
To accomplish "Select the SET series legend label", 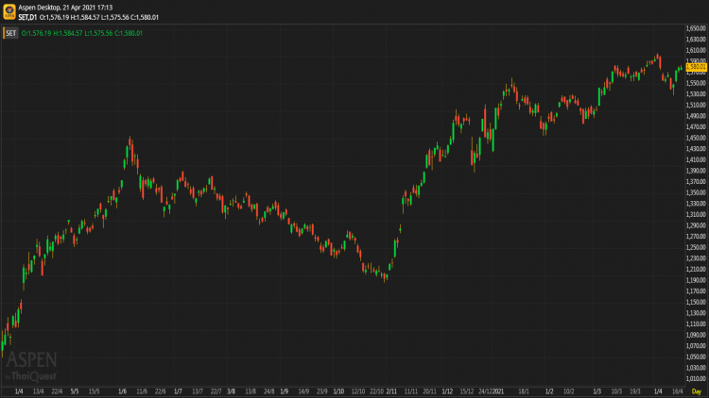I will pyautogui.click(x=10, y=33).
